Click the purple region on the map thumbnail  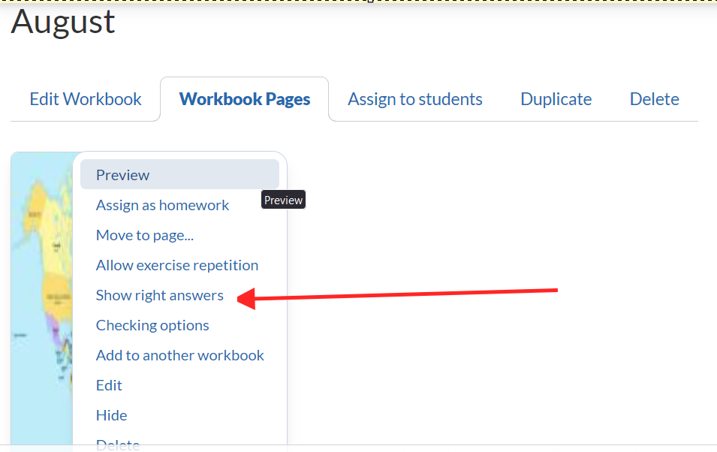(53, 325)
